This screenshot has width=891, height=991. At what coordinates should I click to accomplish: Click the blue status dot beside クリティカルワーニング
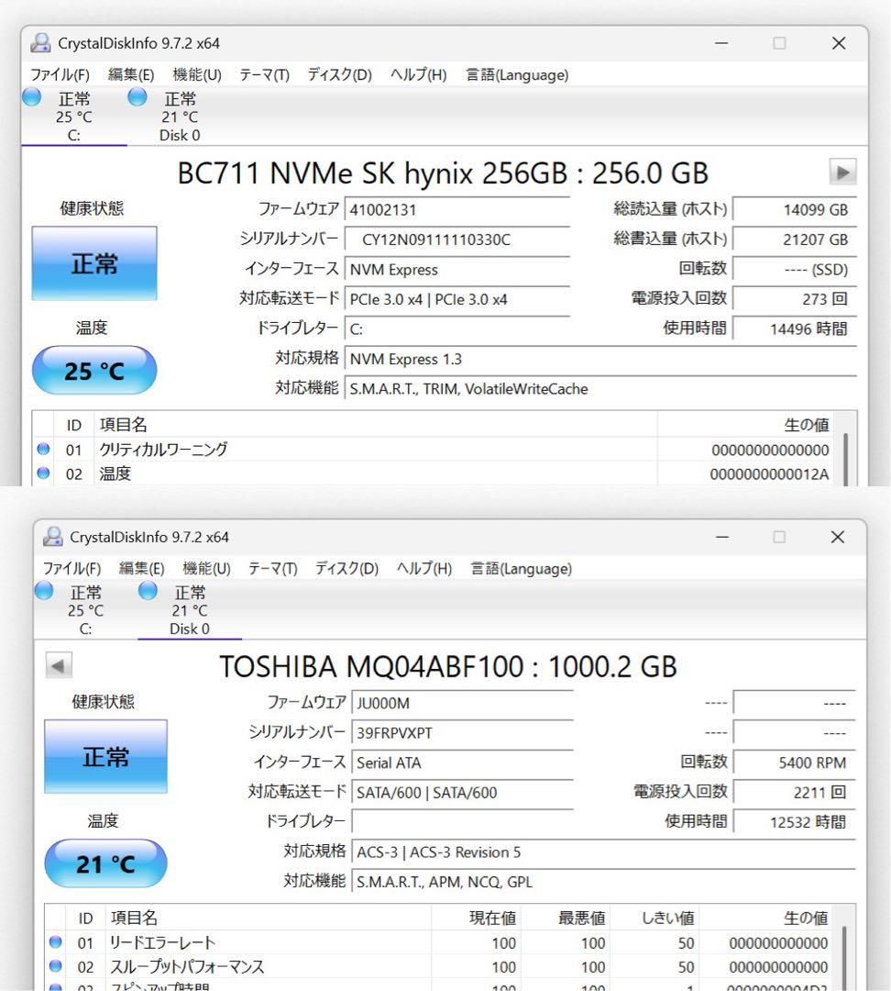point(43,449)
